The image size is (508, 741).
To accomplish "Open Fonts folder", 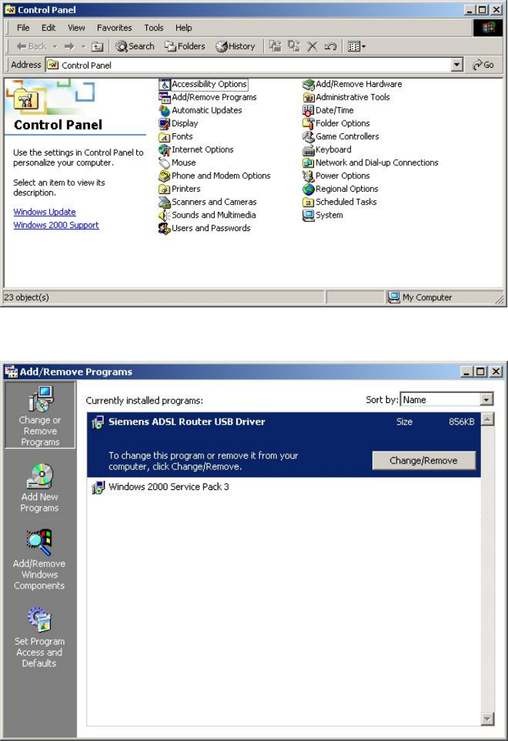I will click(176, 136).
